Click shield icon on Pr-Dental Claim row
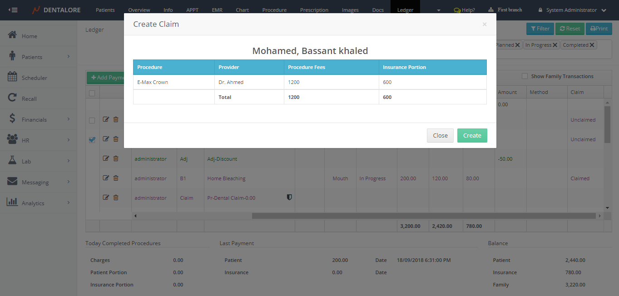This screenshot has height=296, width=619. point(289,197)
